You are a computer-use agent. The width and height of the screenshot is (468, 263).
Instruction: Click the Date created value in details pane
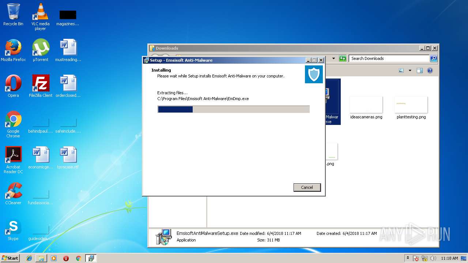click(x=360, y=233)
